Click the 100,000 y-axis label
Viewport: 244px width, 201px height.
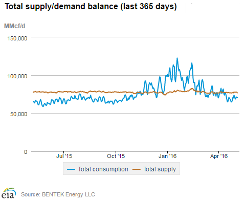click(x=17, y=76)
